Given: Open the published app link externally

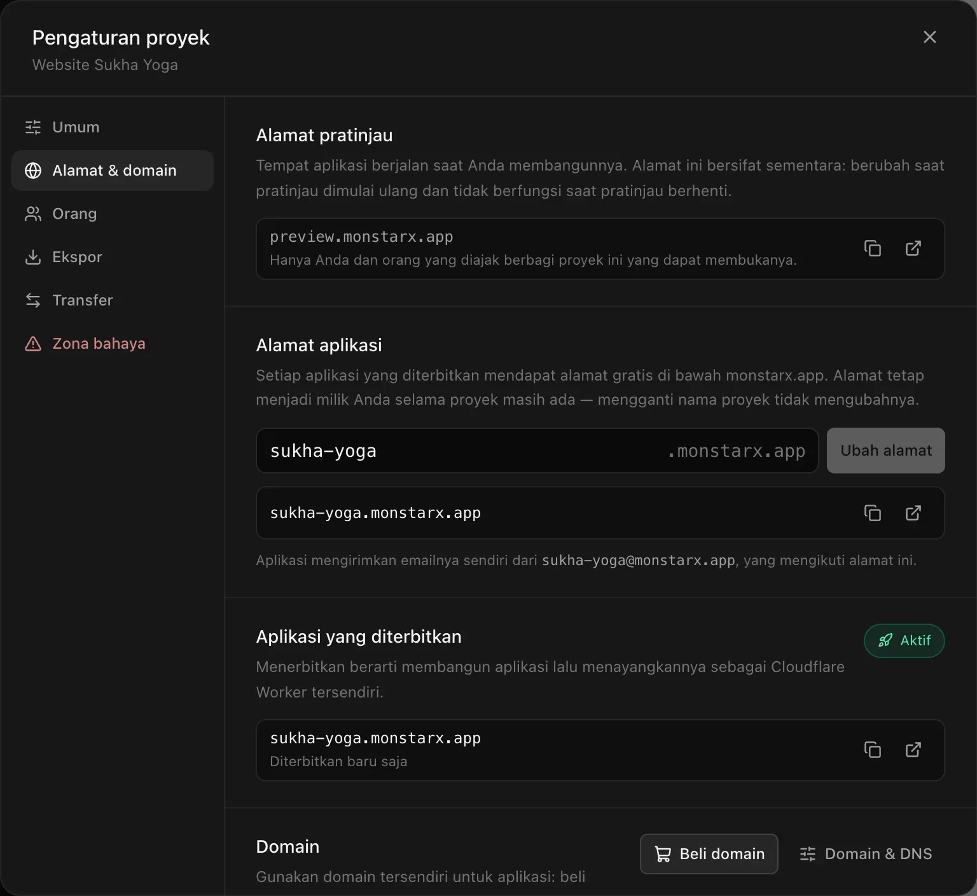Looking at the screenshot, I should 913,750.
